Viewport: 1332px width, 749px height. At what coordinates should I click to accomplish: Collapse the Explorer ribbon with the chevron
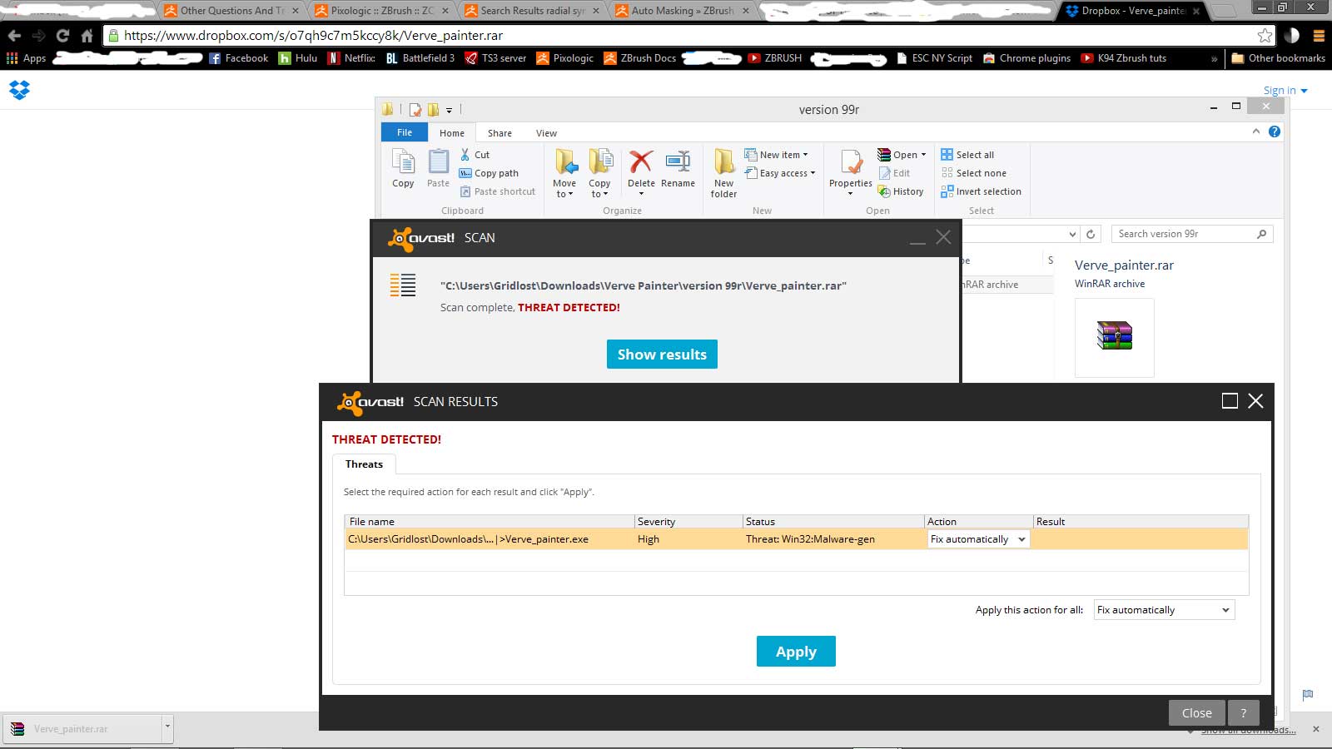coord(1255,131)
